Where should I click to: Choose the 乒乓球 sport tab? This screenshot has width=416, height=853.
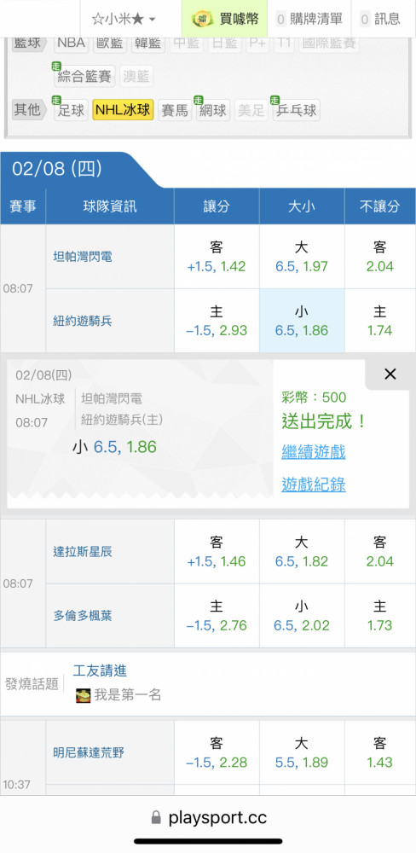point(297,110)
